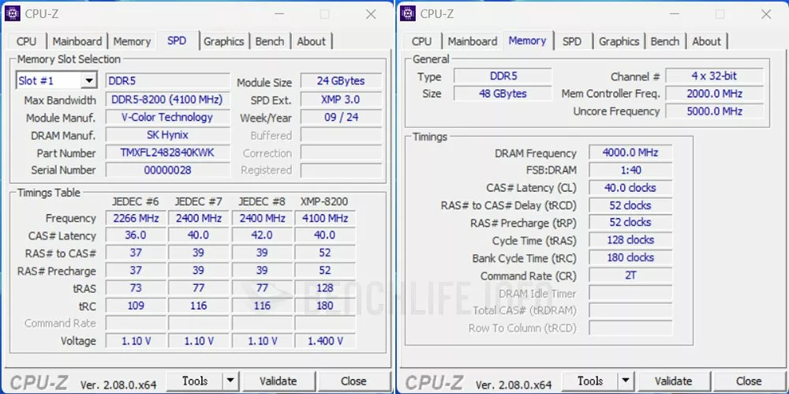Expand the Tools dropdown arrow in left window
Screen dimensions: 789x394
[230, 381]
